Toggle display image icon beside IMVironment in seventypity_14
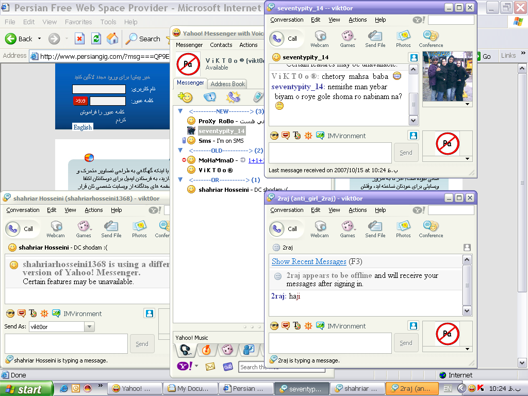This screenshot has width=528, height=396. [x=413, y=136]
